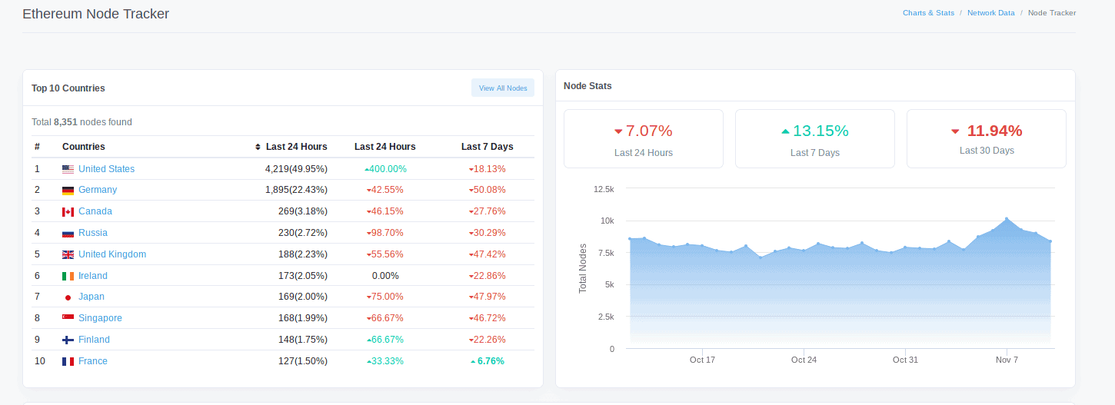
Task: Open the Singapore country link
Action: [100, 318]
